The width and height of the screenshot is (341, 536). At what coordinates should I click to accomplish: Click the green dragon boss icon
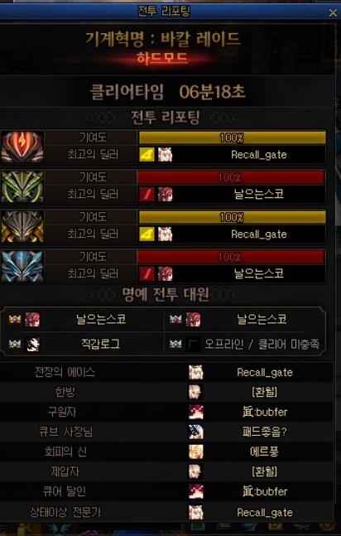(x=22, y=186)
